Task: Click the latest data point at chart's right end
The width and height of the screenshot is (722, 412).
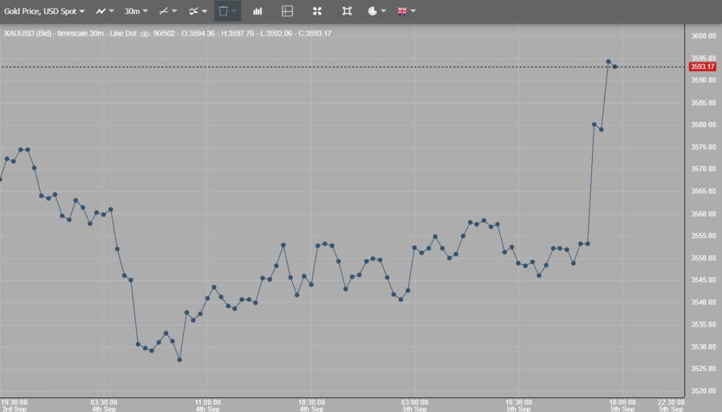Action: tap(615, 67)
